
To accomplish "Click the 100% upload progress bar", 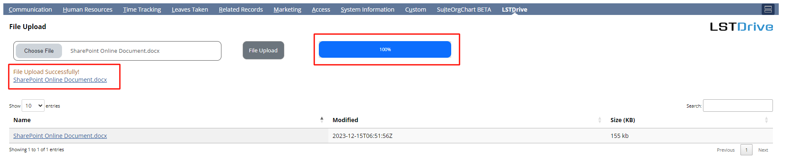I will [385, 49].
